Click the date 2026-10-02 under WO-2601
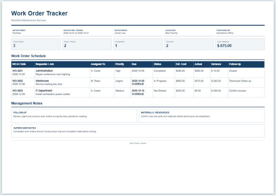This screenshot has width=276, height=196. 19,74
